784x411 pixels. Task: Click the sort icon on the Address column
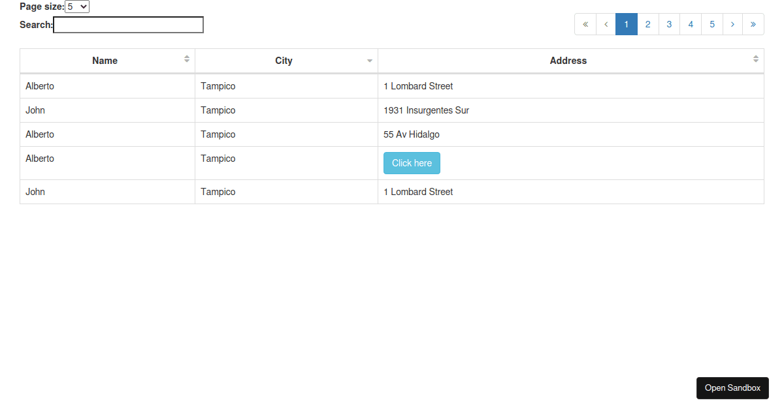coord(756,60)
